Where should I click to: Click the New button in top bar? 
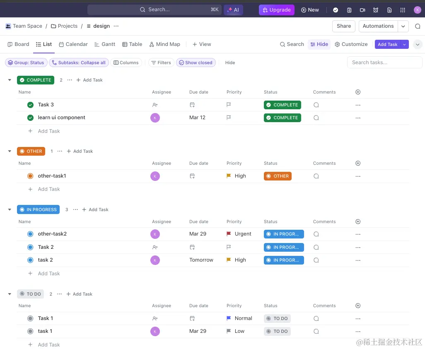point(310,10)
